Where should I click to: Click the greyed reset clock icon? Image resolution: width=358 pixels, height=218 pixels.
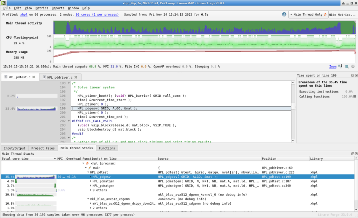pyautogui.click(x=353, y=66)
